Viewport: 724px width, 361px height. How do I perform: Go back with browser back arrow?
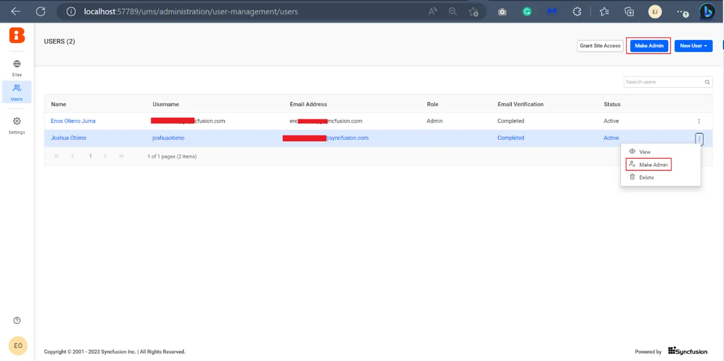[16, 11]
